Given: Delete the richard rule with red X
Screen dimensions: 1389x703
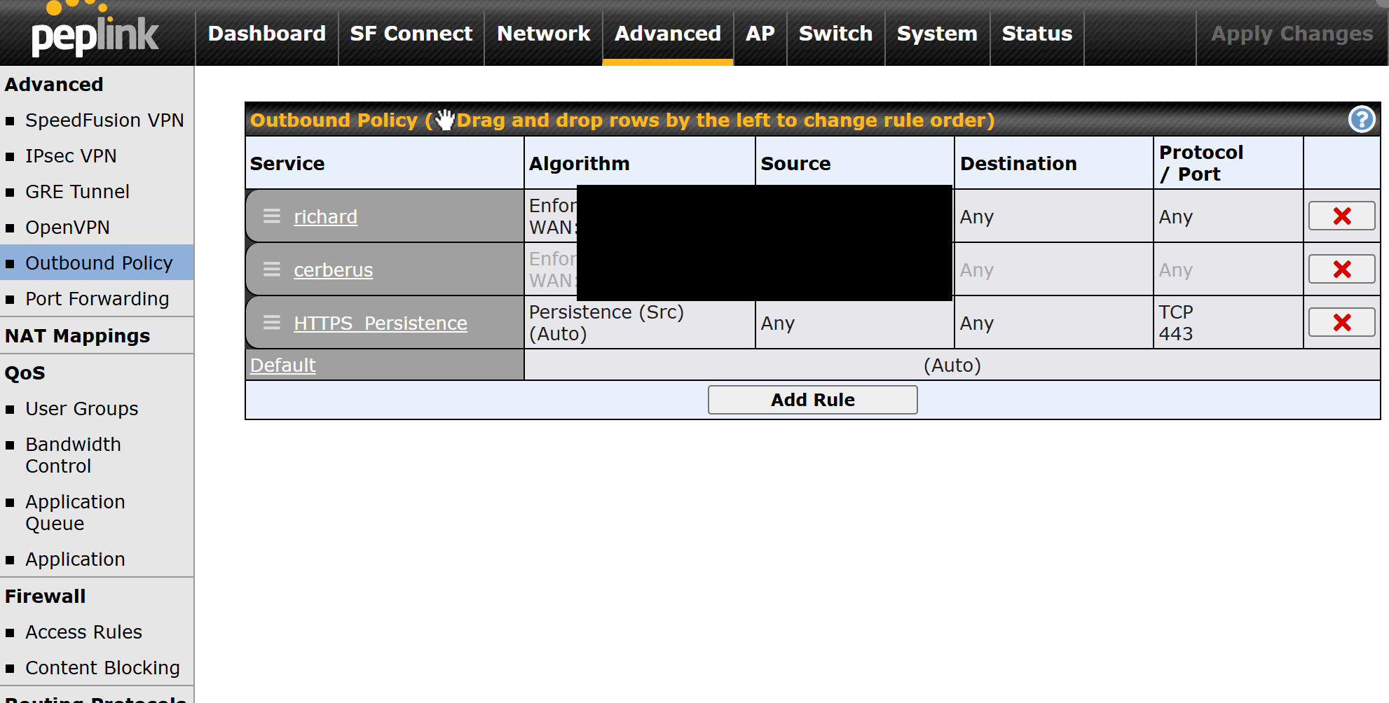Looking at the screenshot, I should point(1341,216).
